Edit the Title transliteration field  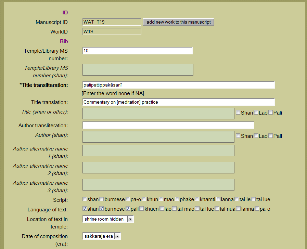pyautogui.click(x=179, y=85)
